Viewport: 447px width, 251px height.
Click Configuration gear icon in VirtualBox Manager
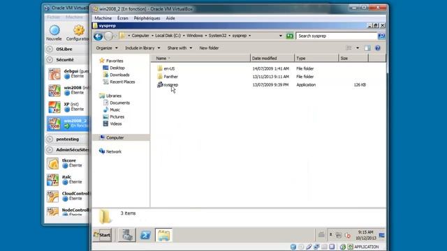(x=79, y=31)
